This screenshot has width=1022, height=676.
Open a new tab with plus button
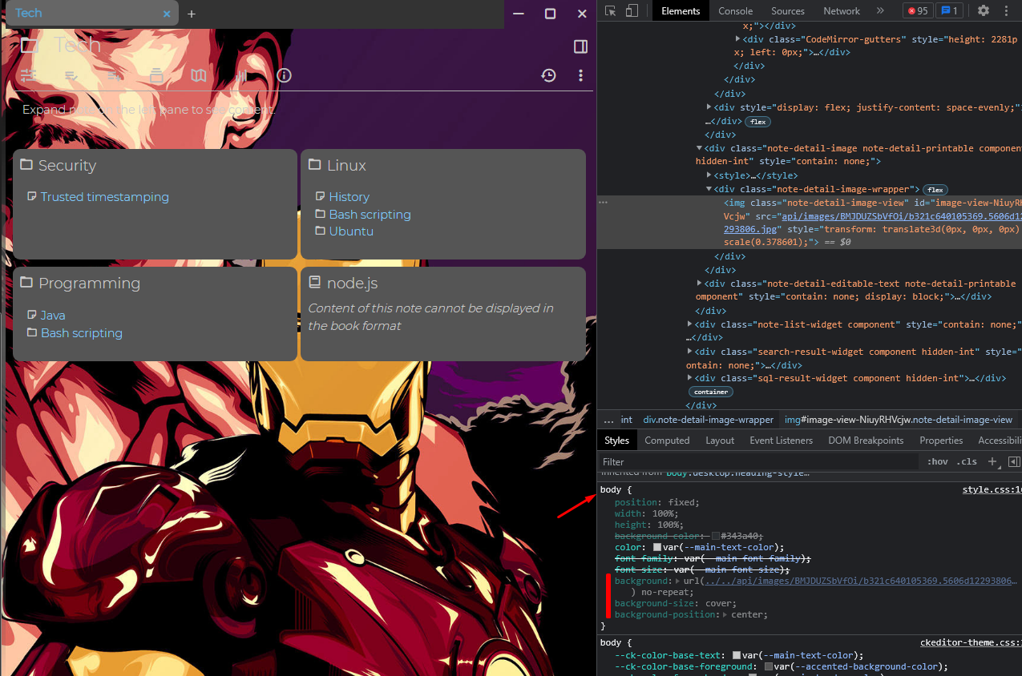[x=192, y=14]
